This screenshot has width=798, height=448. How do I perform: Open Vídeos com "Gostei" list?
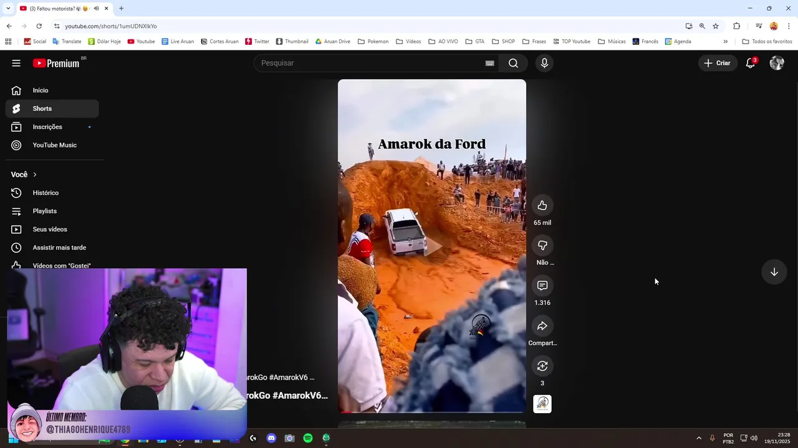(52, 265)
